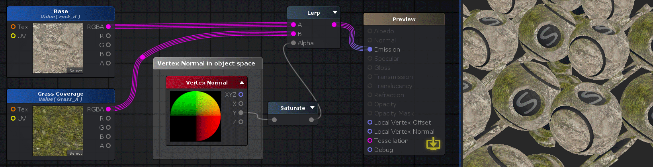Click the Lerp node Alpha input port
653x167 pixels.
(293, 43)
